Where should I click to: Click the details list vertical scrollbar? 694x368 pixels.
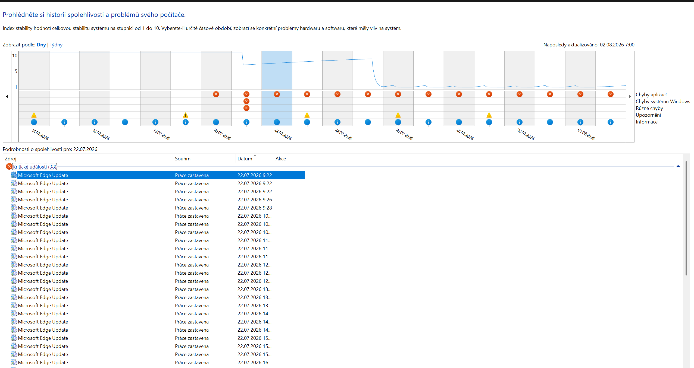[x=686, y=218]
